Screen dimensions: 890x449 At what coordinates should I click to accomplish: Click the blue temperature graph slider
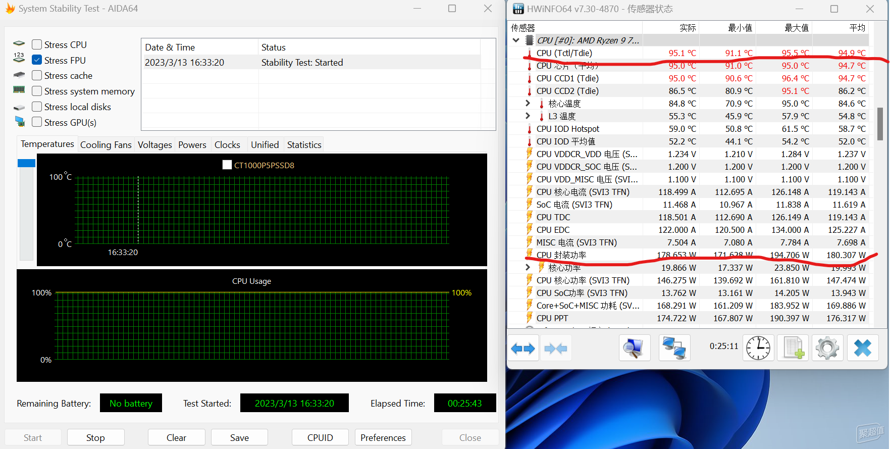[26, 163]
